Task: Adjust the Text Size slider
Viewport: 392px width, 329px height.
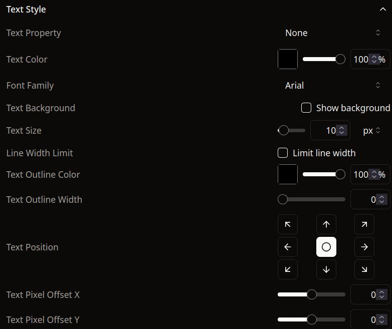Action: [x=292, y=130]
